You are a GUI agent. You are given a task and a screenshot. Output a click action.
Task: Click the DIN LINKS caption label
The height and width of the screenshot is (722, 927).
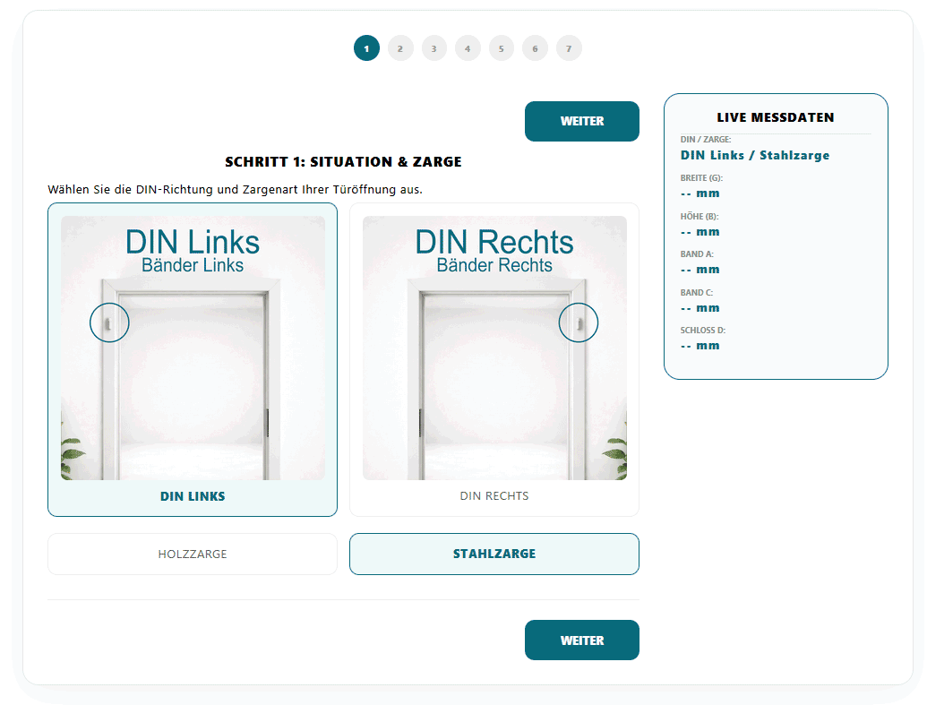click(x=193, y=496)
